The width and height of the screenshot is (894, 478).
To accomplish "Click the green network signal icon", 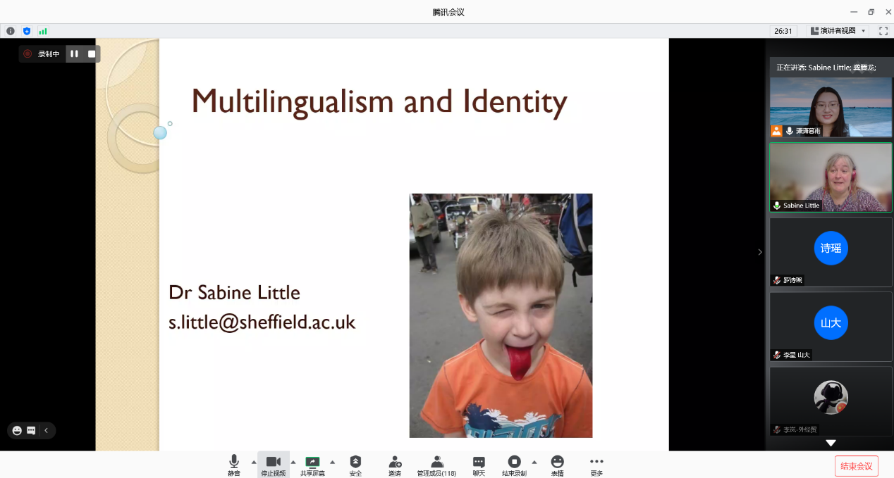I will point(43,31).
